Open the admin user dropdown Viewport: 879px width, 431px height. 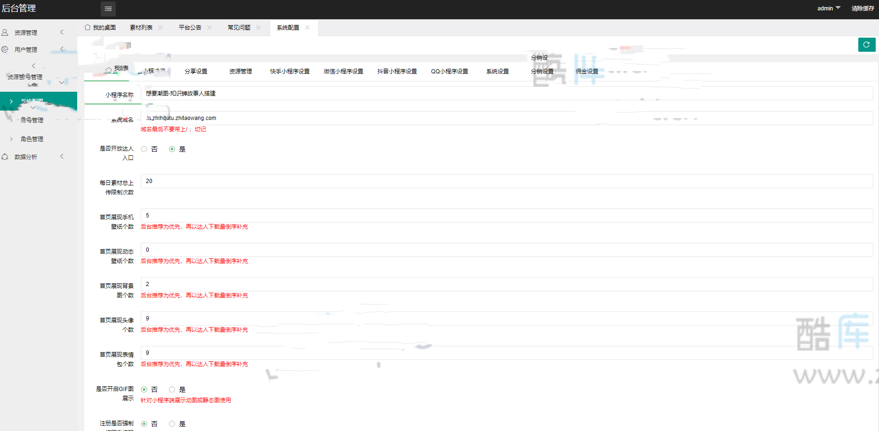829,8
